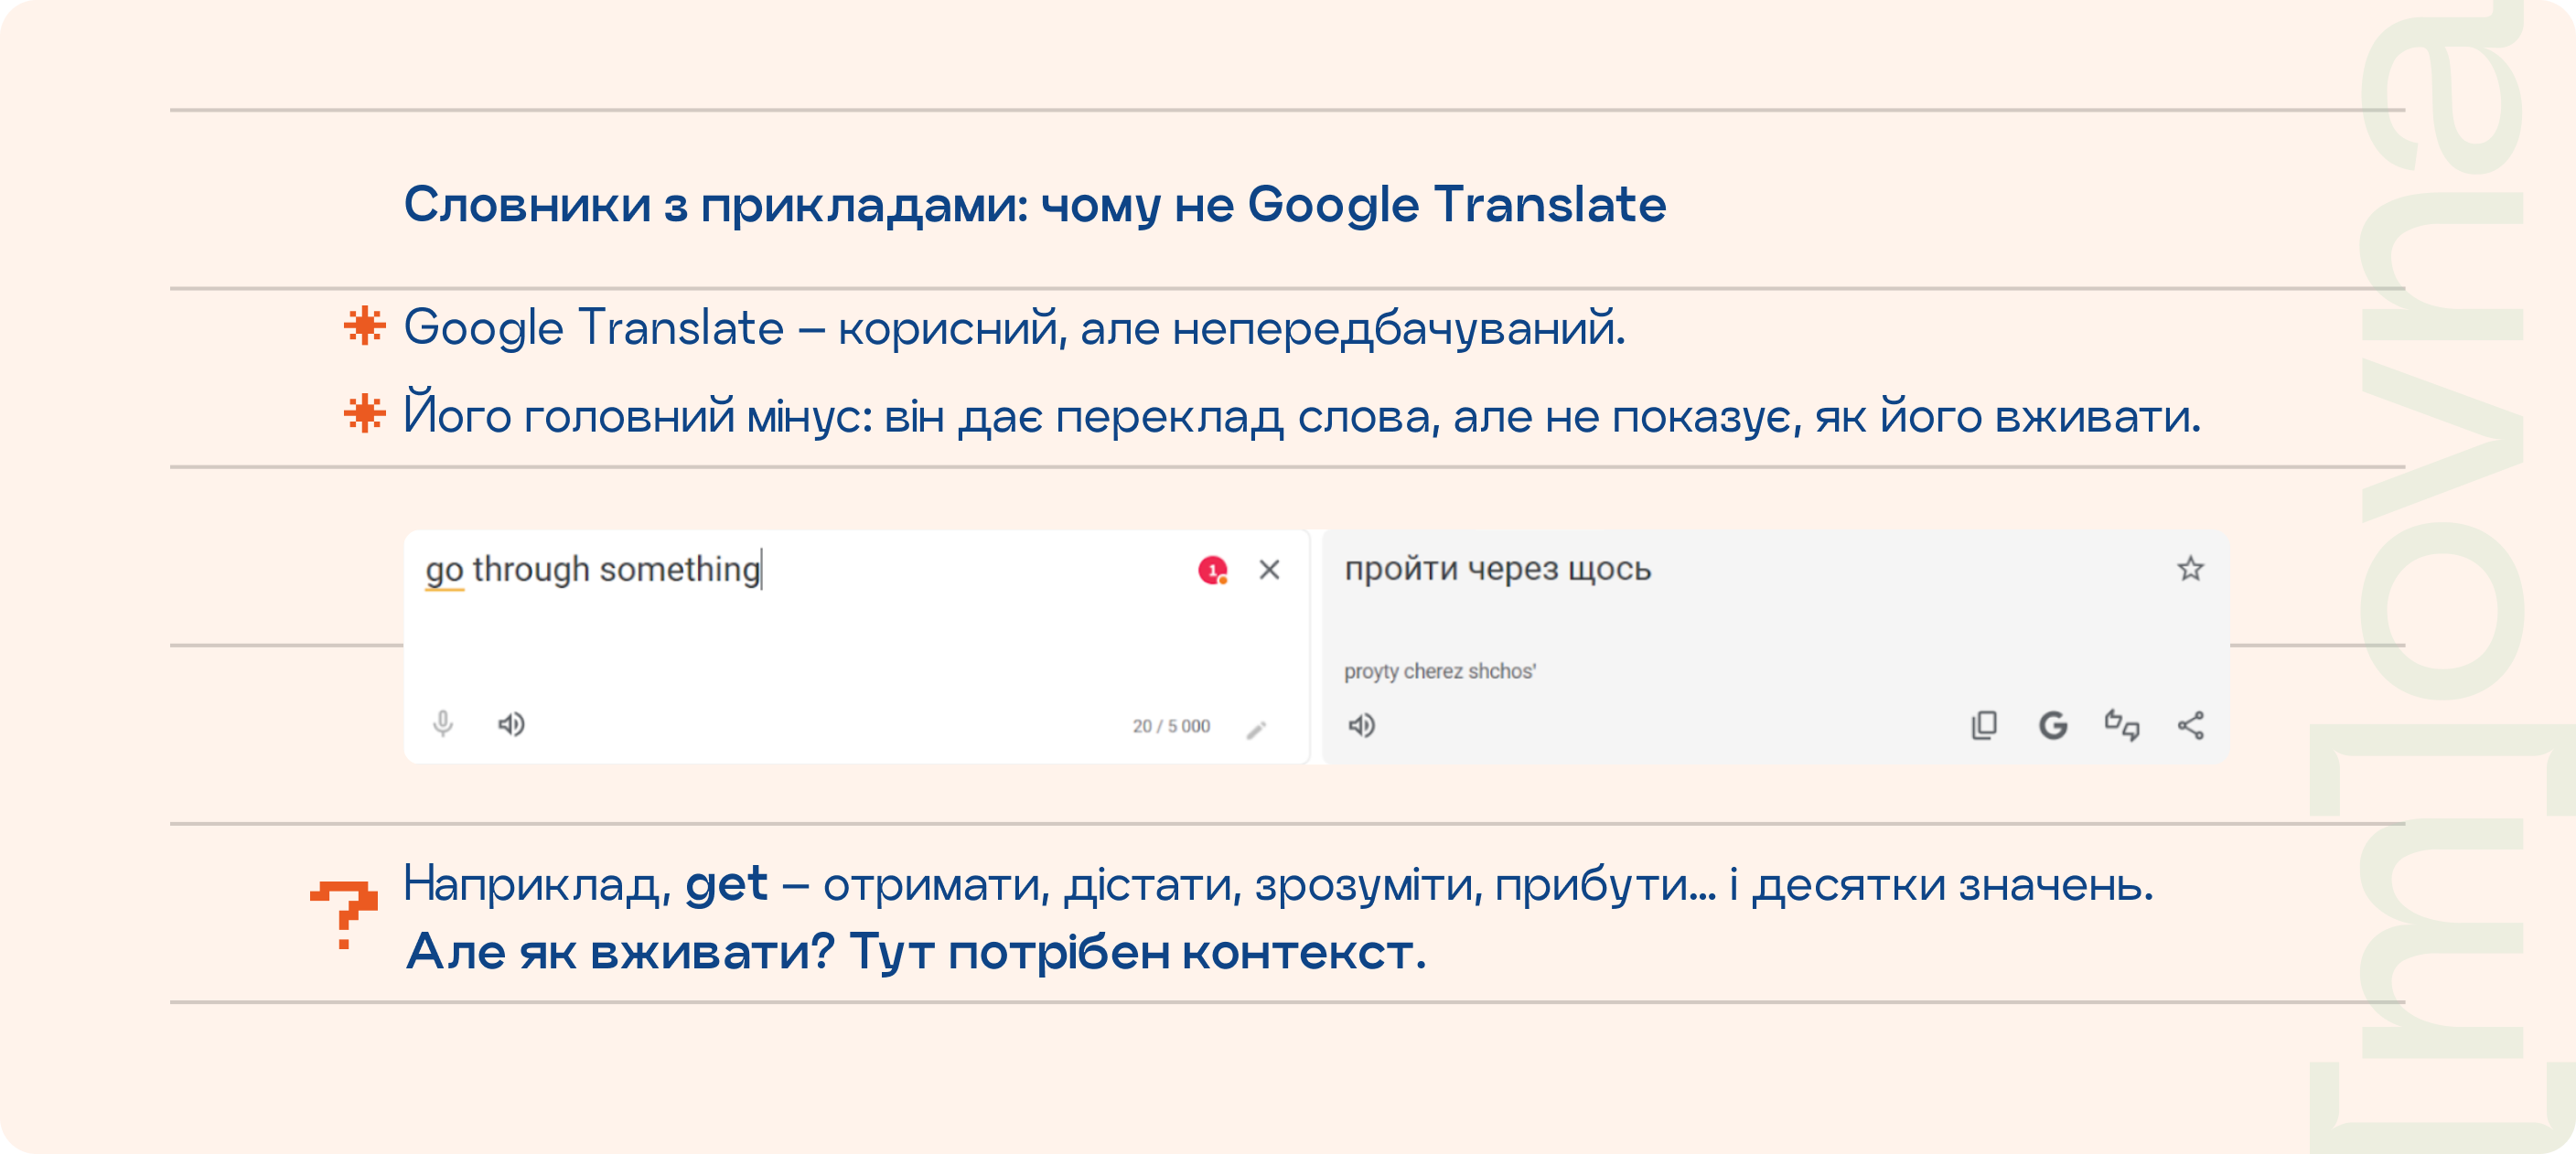Screen dimensions: 2576x1154
Task: Clear source text with X button
Action: [1269, 569]
